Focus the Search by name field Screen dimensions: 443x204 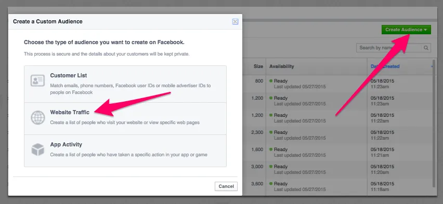[x=389, y=48]
